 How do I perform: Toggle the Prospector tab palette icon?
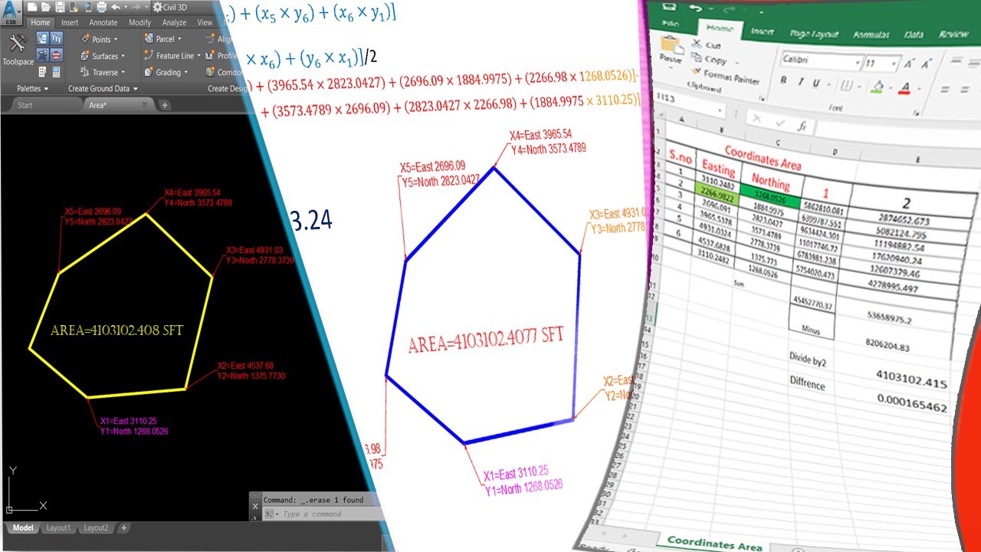pyautogui.click(x=42, y=38)
